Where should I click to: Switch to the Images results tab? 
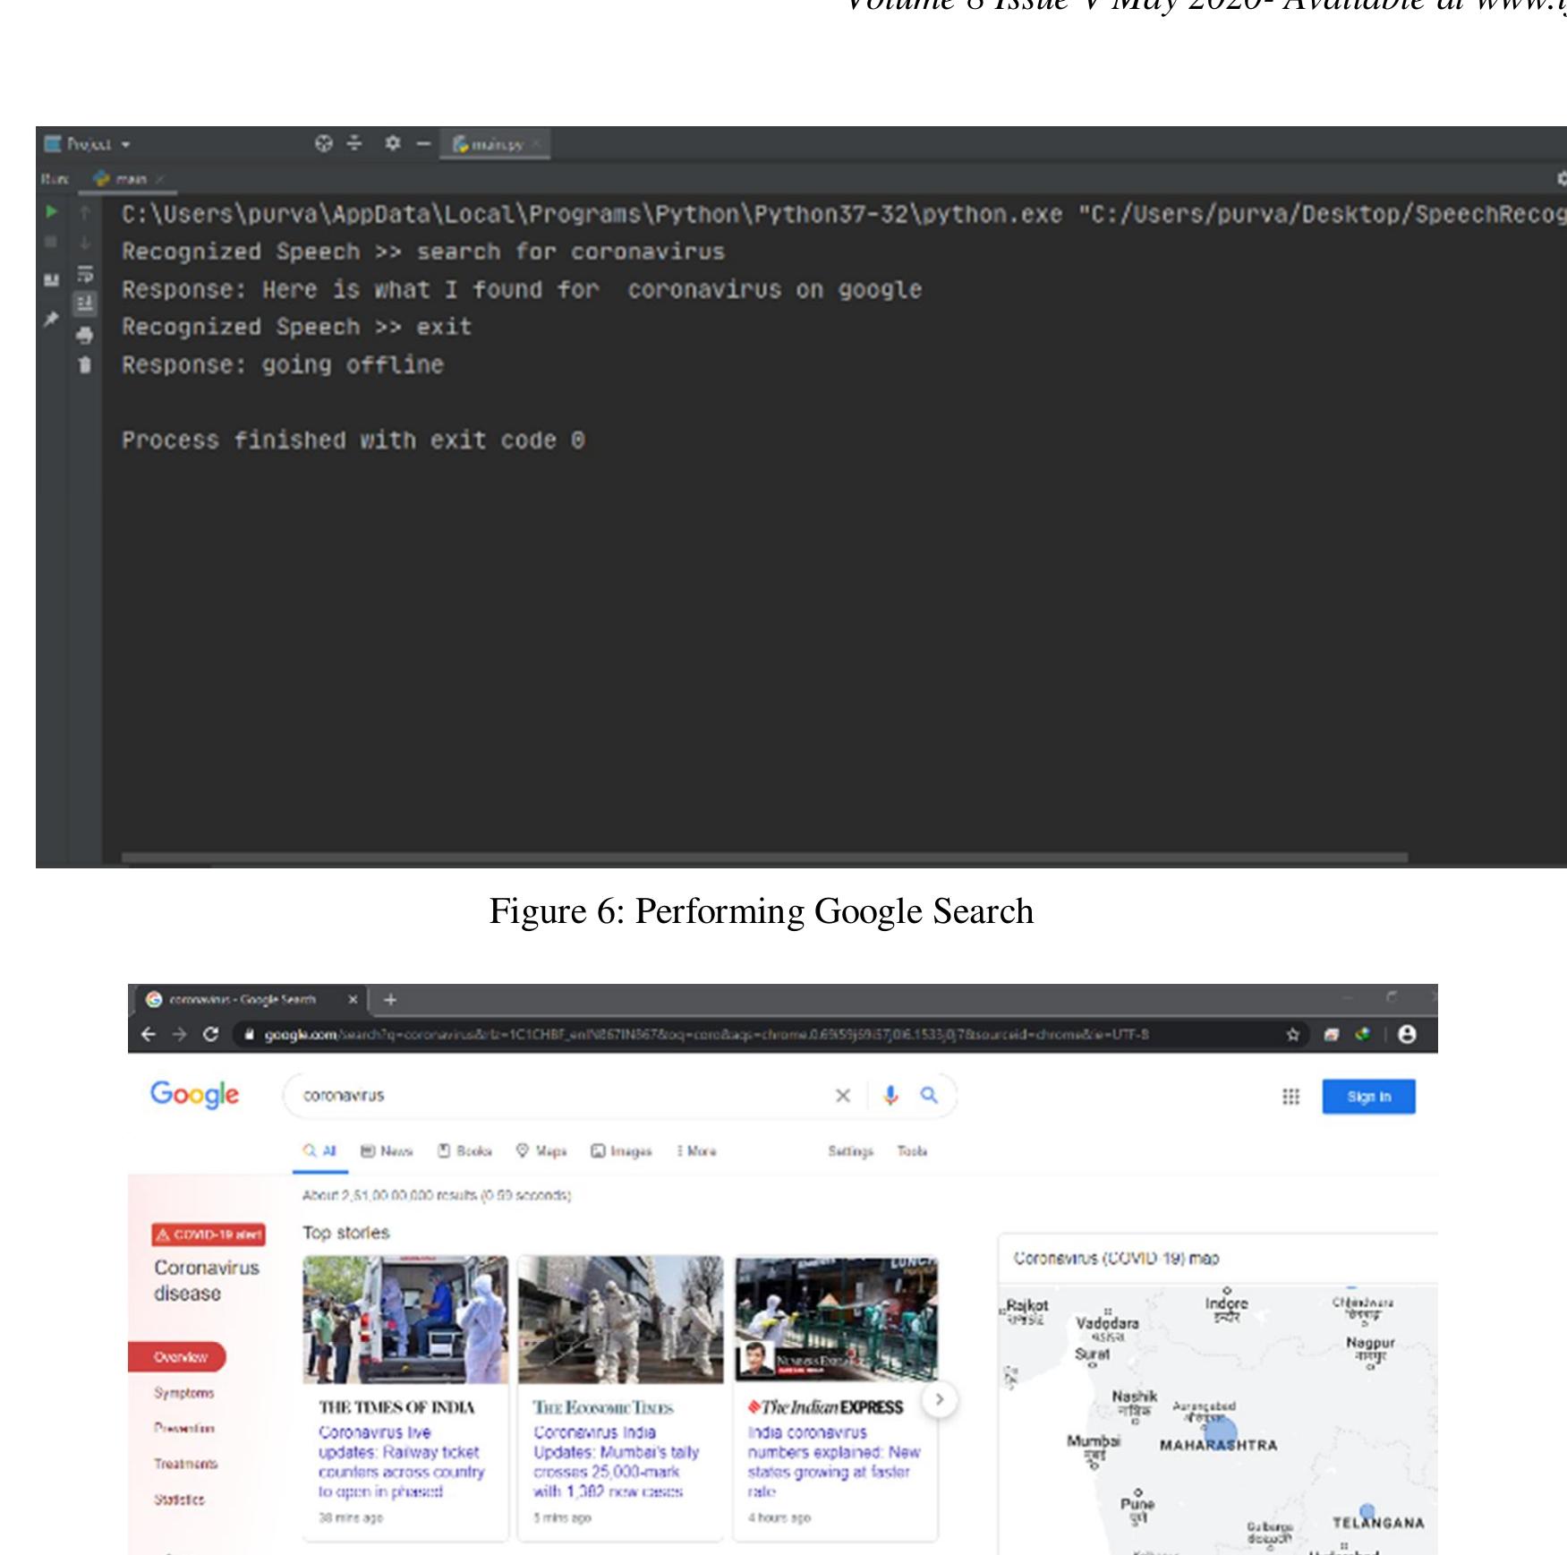[x=621, y=1151]
